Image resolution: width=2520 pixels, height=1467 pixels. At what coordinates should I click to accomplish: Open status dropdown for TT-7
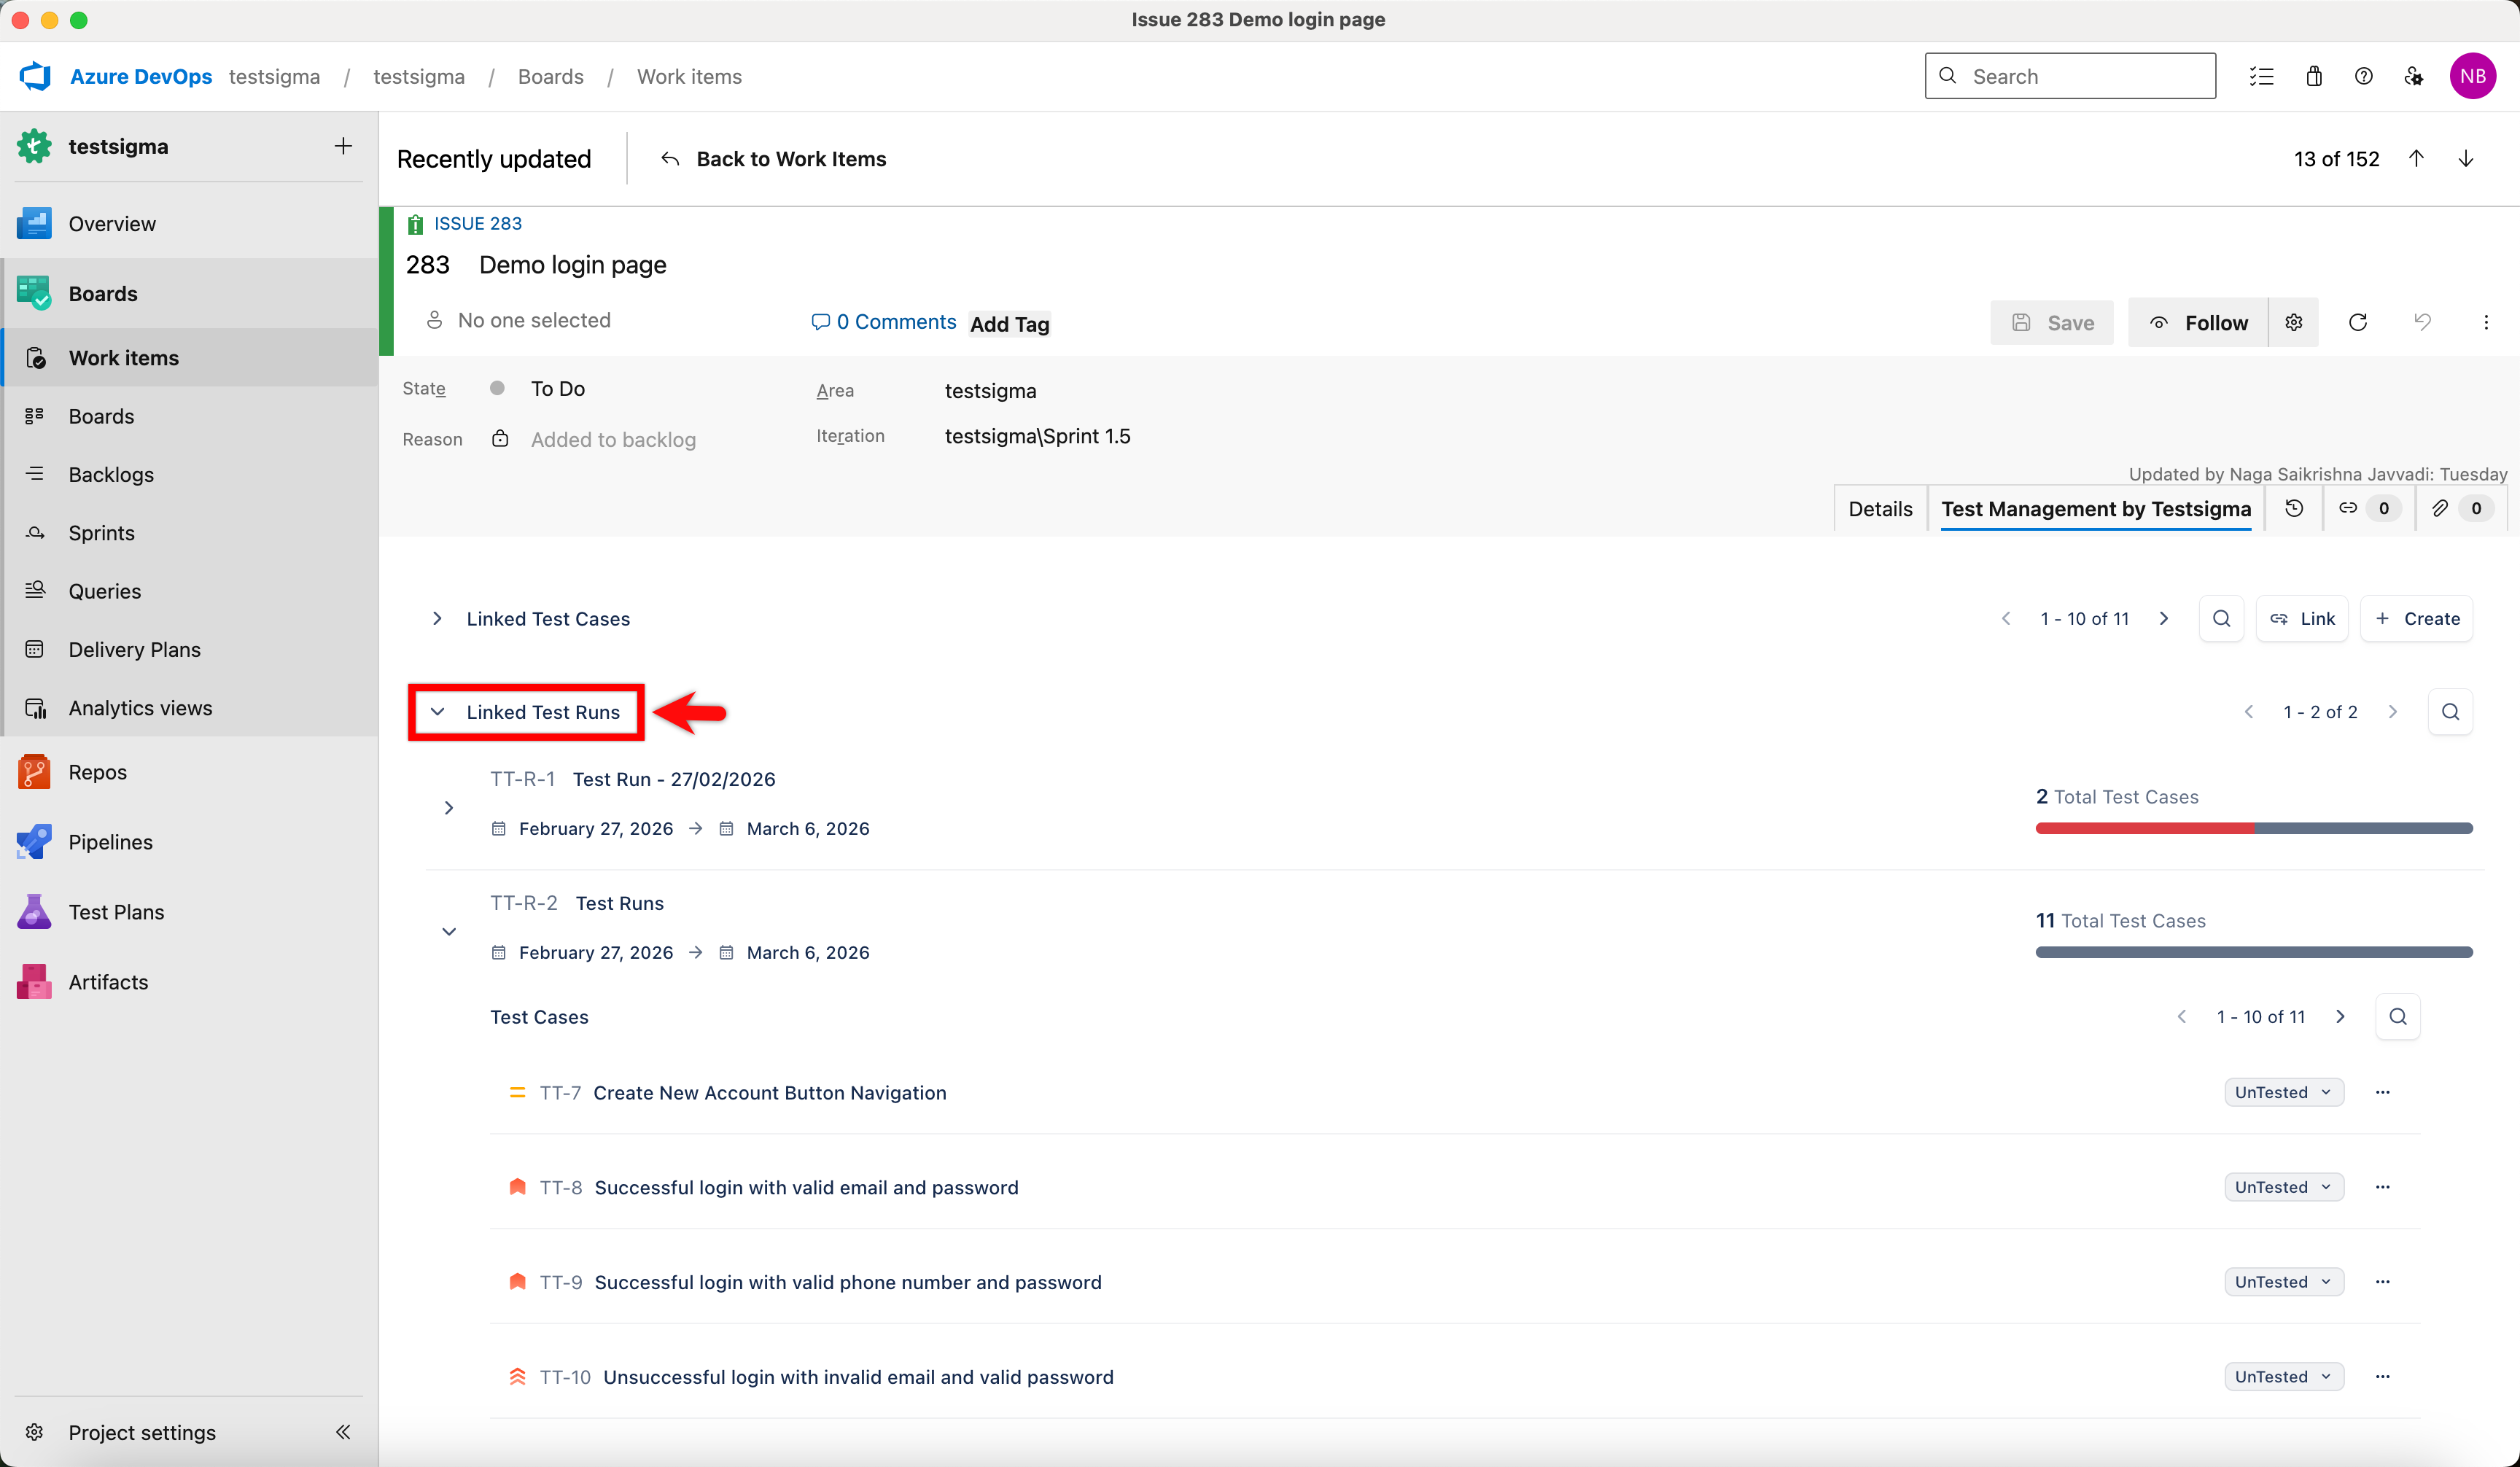pyautogui.click(x=2284, y=1093)
